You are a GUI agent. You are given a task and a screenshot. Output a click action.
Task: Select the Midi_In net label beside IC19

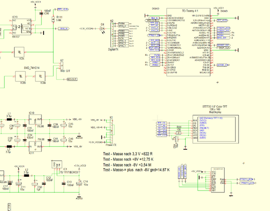(64, 28)
